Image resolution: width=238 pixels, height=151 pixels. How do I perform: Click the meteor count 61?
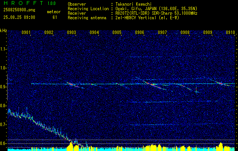(x=54, y=17)
